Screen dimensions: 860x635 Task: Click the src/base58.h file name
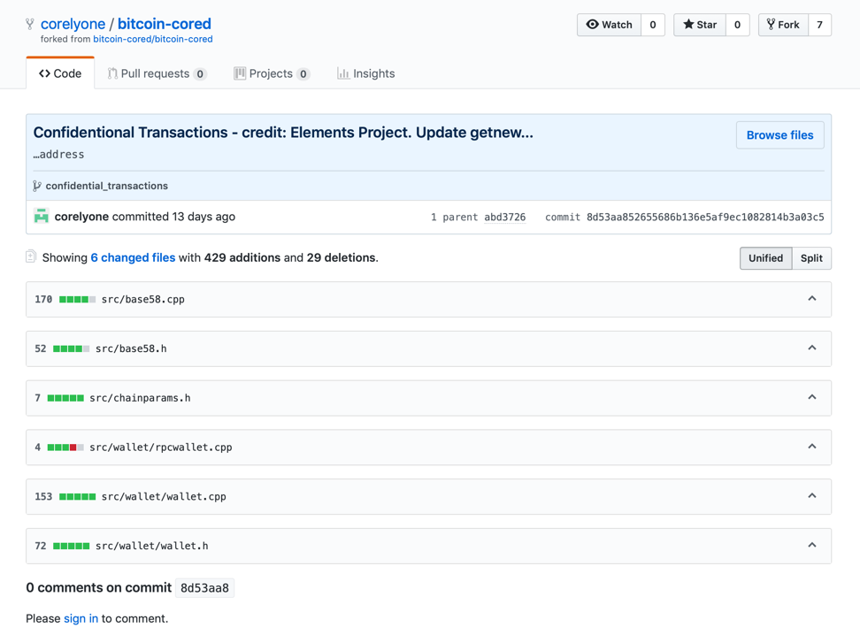131,348
